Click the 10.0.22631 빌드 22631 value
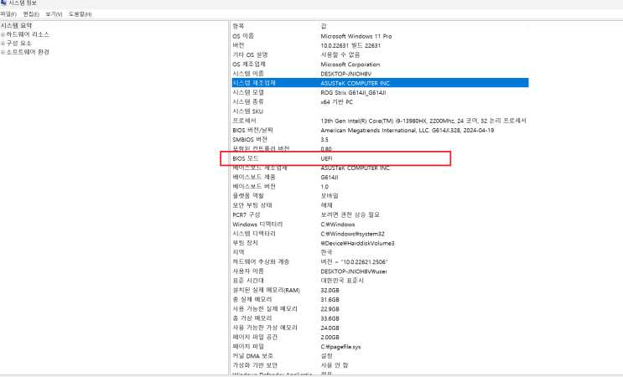The height and width of the screenshot is (377, 623). click(x=350, y=45)
